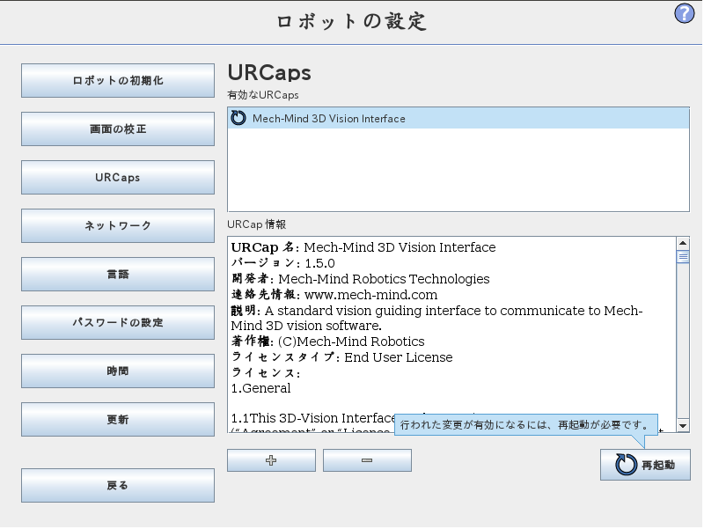Click the scroll down arrow in URCap info

point(683,426)
